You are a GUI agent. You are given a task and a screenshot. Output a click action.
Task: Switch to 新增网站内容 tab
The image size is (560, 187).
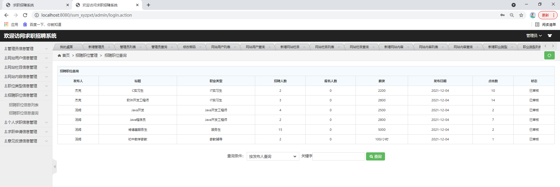394,47
